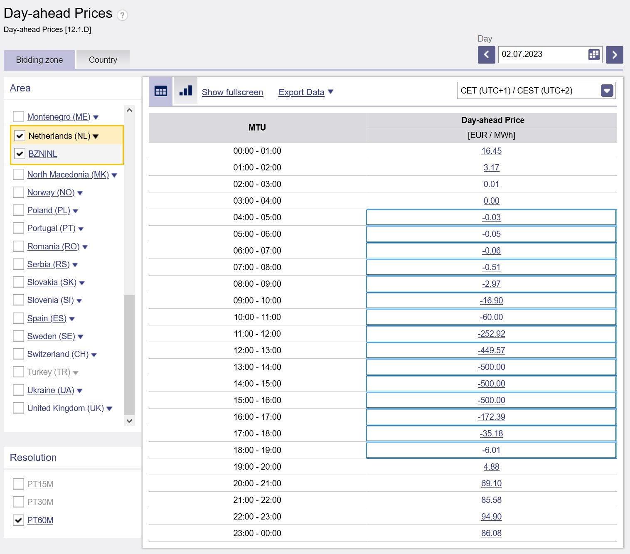Screen dimensions: 630x554
Task: Expand Poland (PL) bidding zones arrow
Action: pyautogui.click(x=76, y=211)
